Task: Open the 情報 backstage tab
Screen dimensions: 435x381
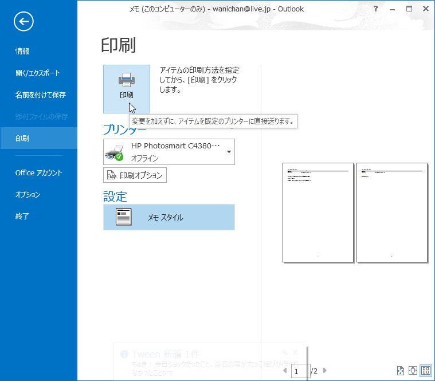Action: point(22,52)
